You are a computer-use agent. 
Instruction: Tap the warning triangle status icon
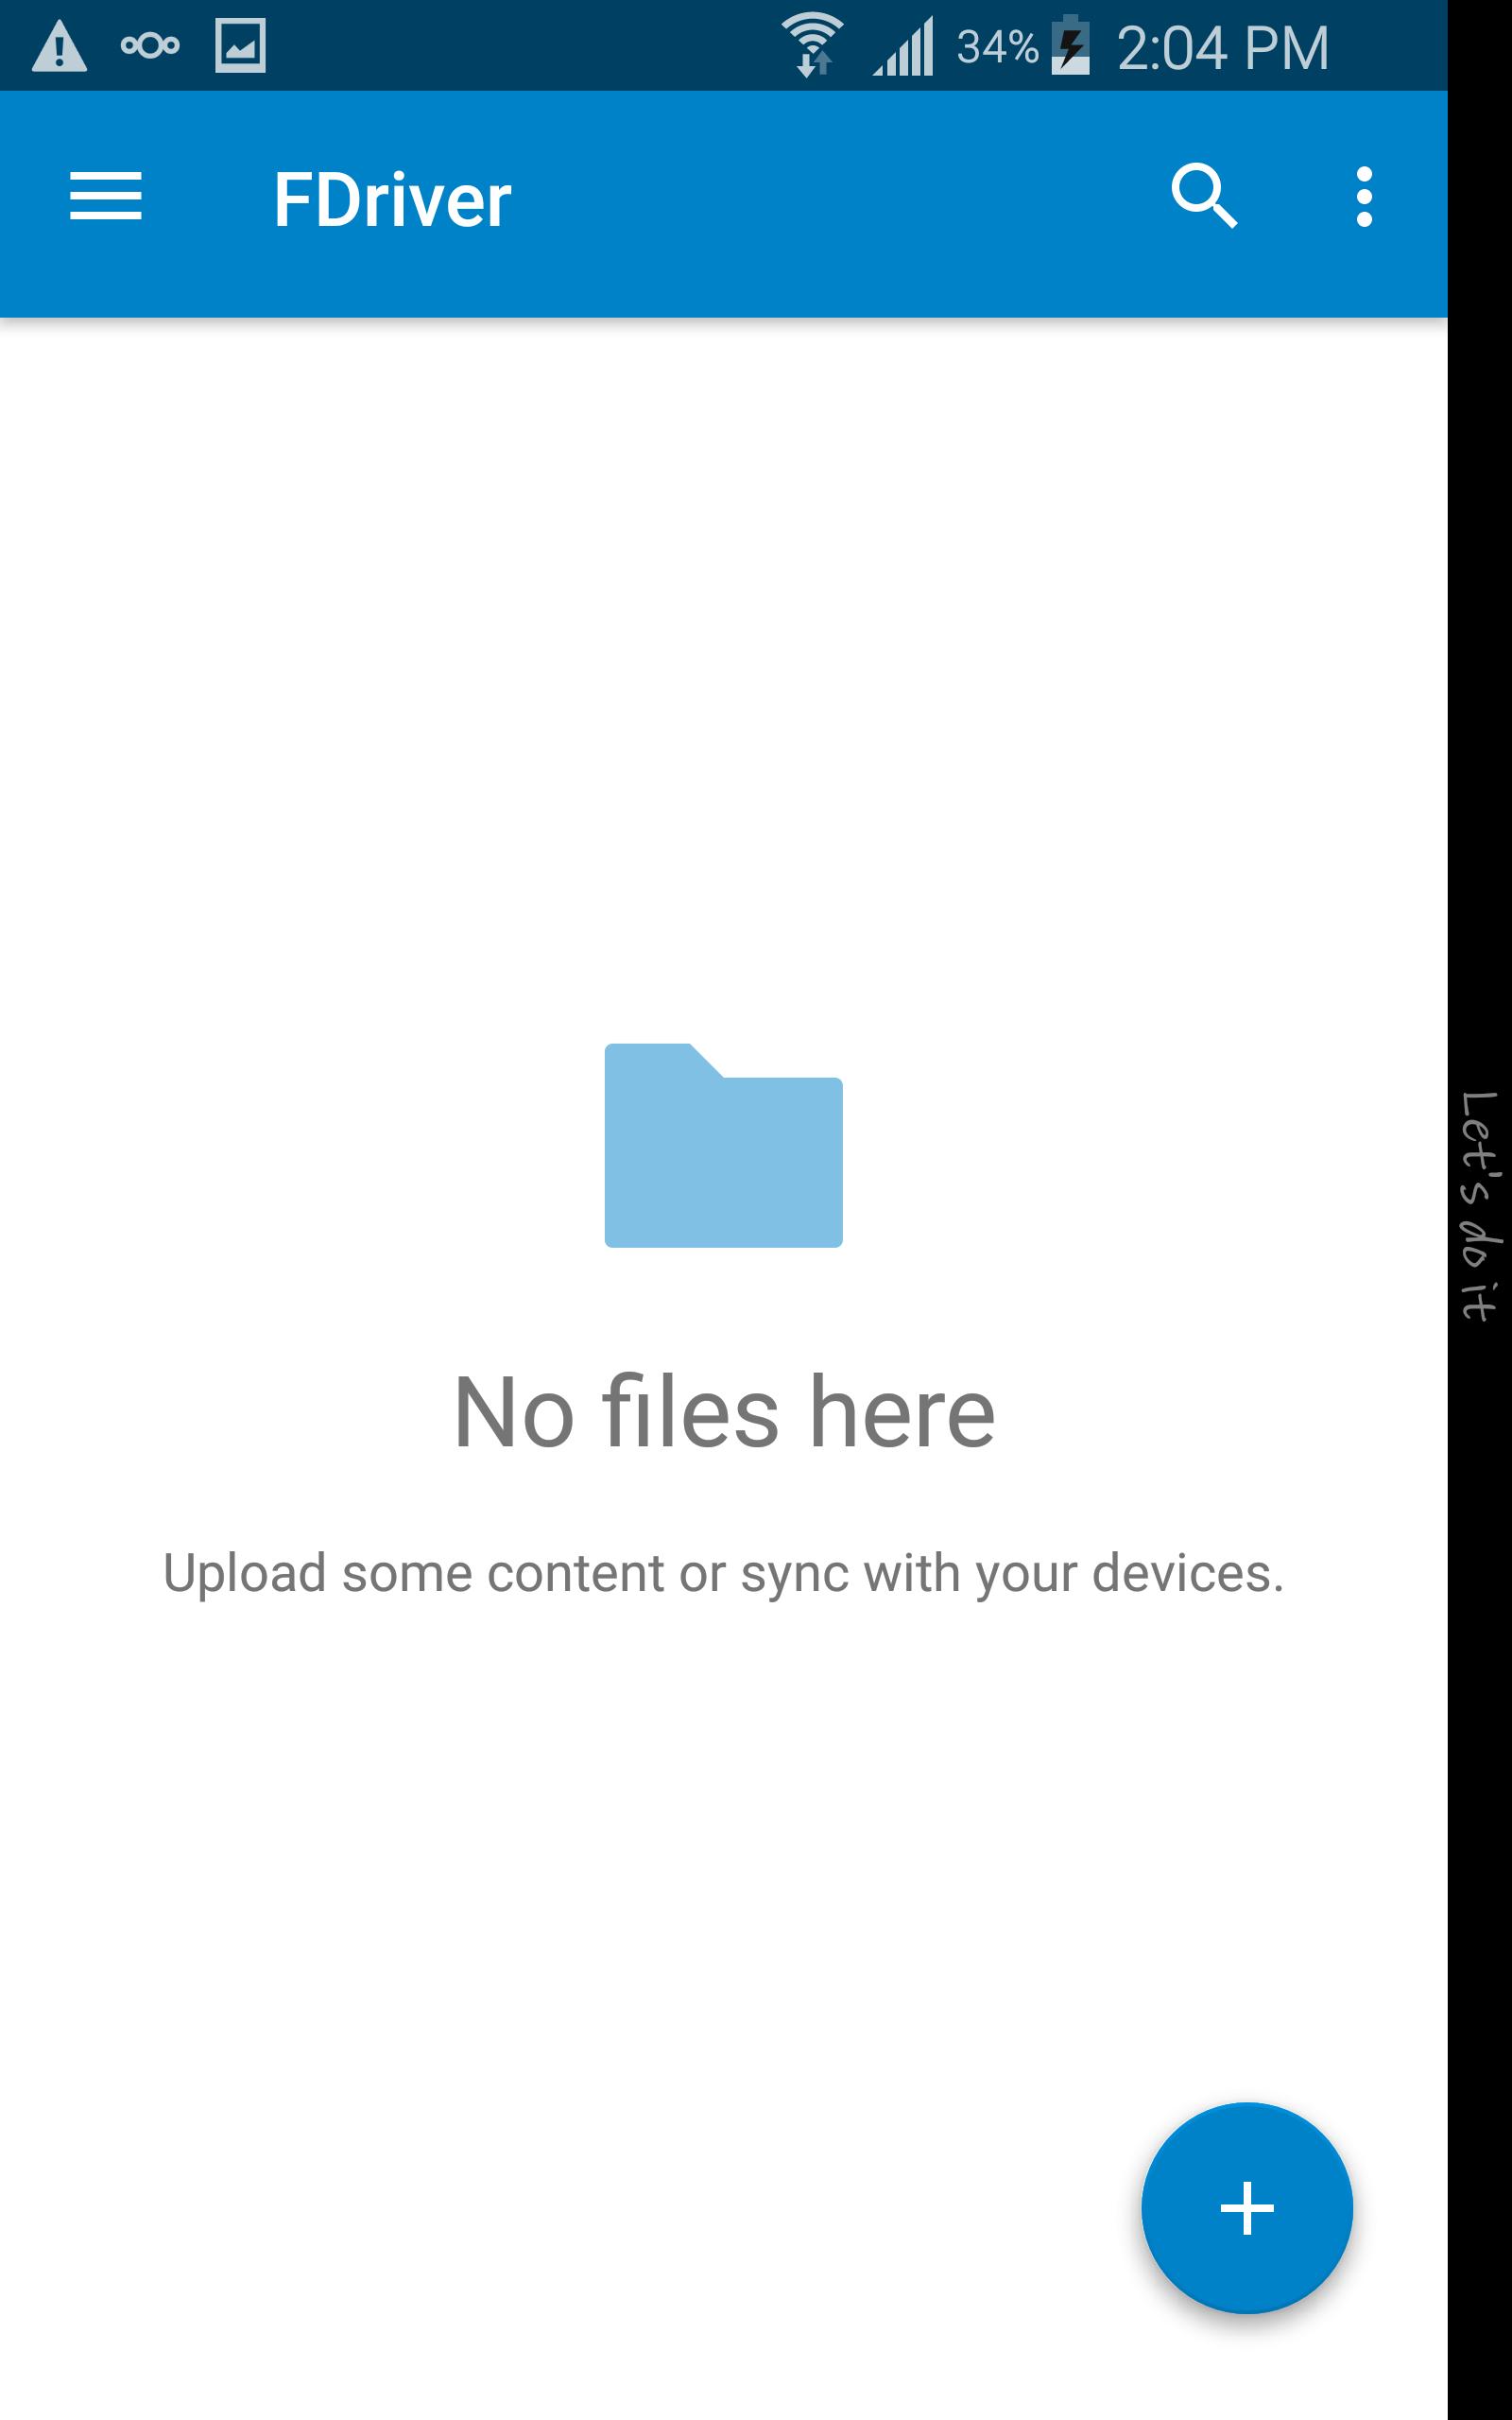60,46
